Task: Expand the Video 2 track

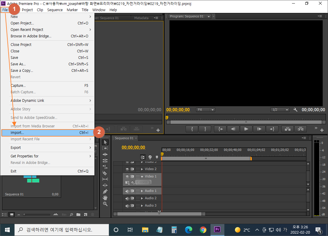Action: [142, 169]
